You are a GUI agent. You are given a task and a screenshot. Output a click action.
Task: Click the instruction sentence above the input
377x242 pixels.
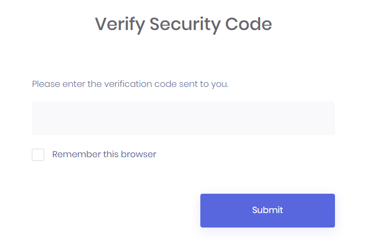click(130, 84)
